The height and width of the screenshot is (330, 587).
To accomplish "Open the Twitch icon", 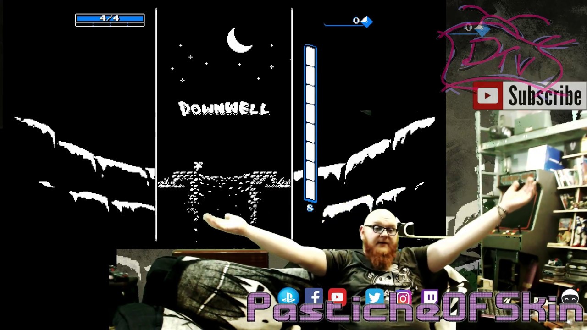I will pos(431,298).
